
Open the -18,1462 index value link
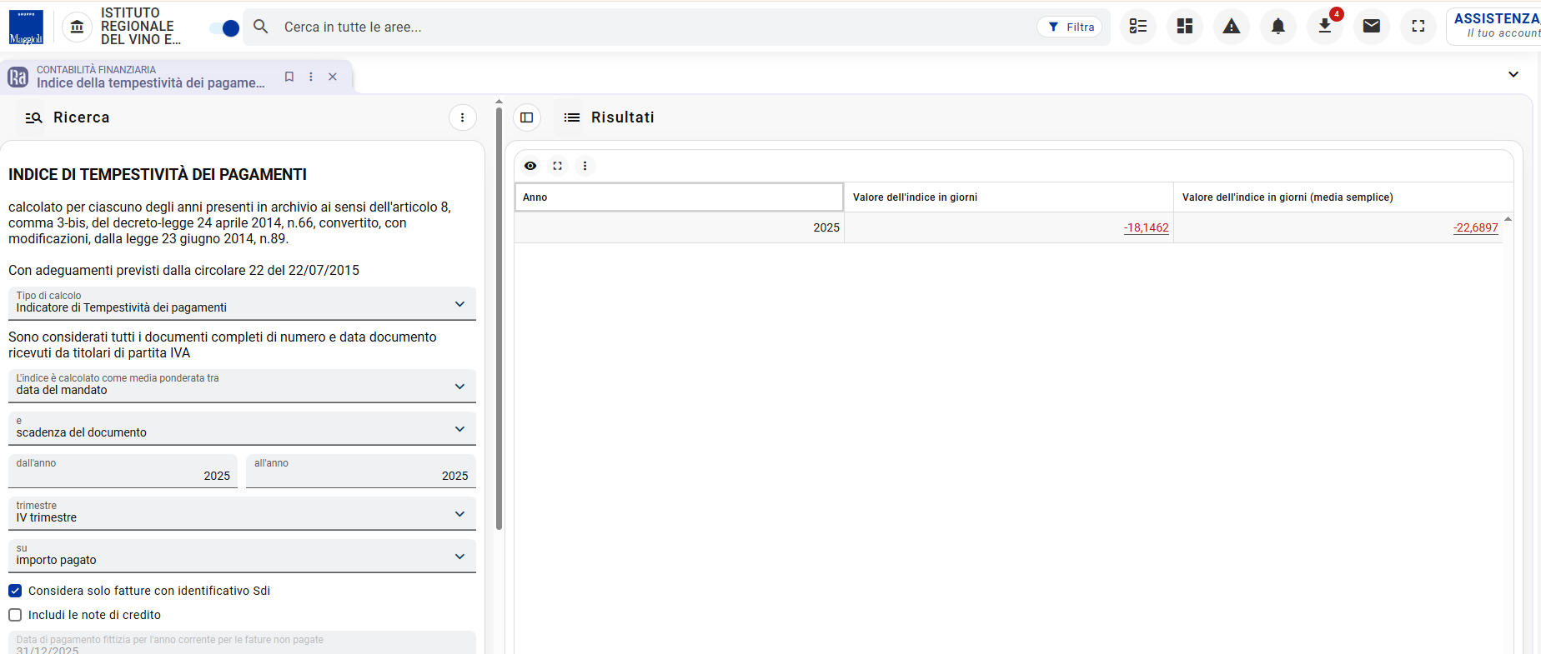tap(1147, 227)
